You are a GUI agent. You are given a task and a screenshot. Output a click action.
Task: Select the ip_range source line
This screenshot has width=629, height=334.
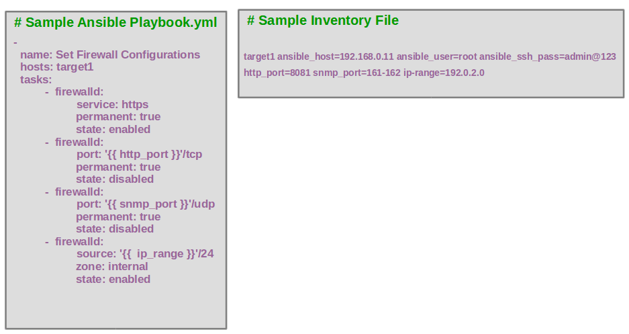point(144,254)
